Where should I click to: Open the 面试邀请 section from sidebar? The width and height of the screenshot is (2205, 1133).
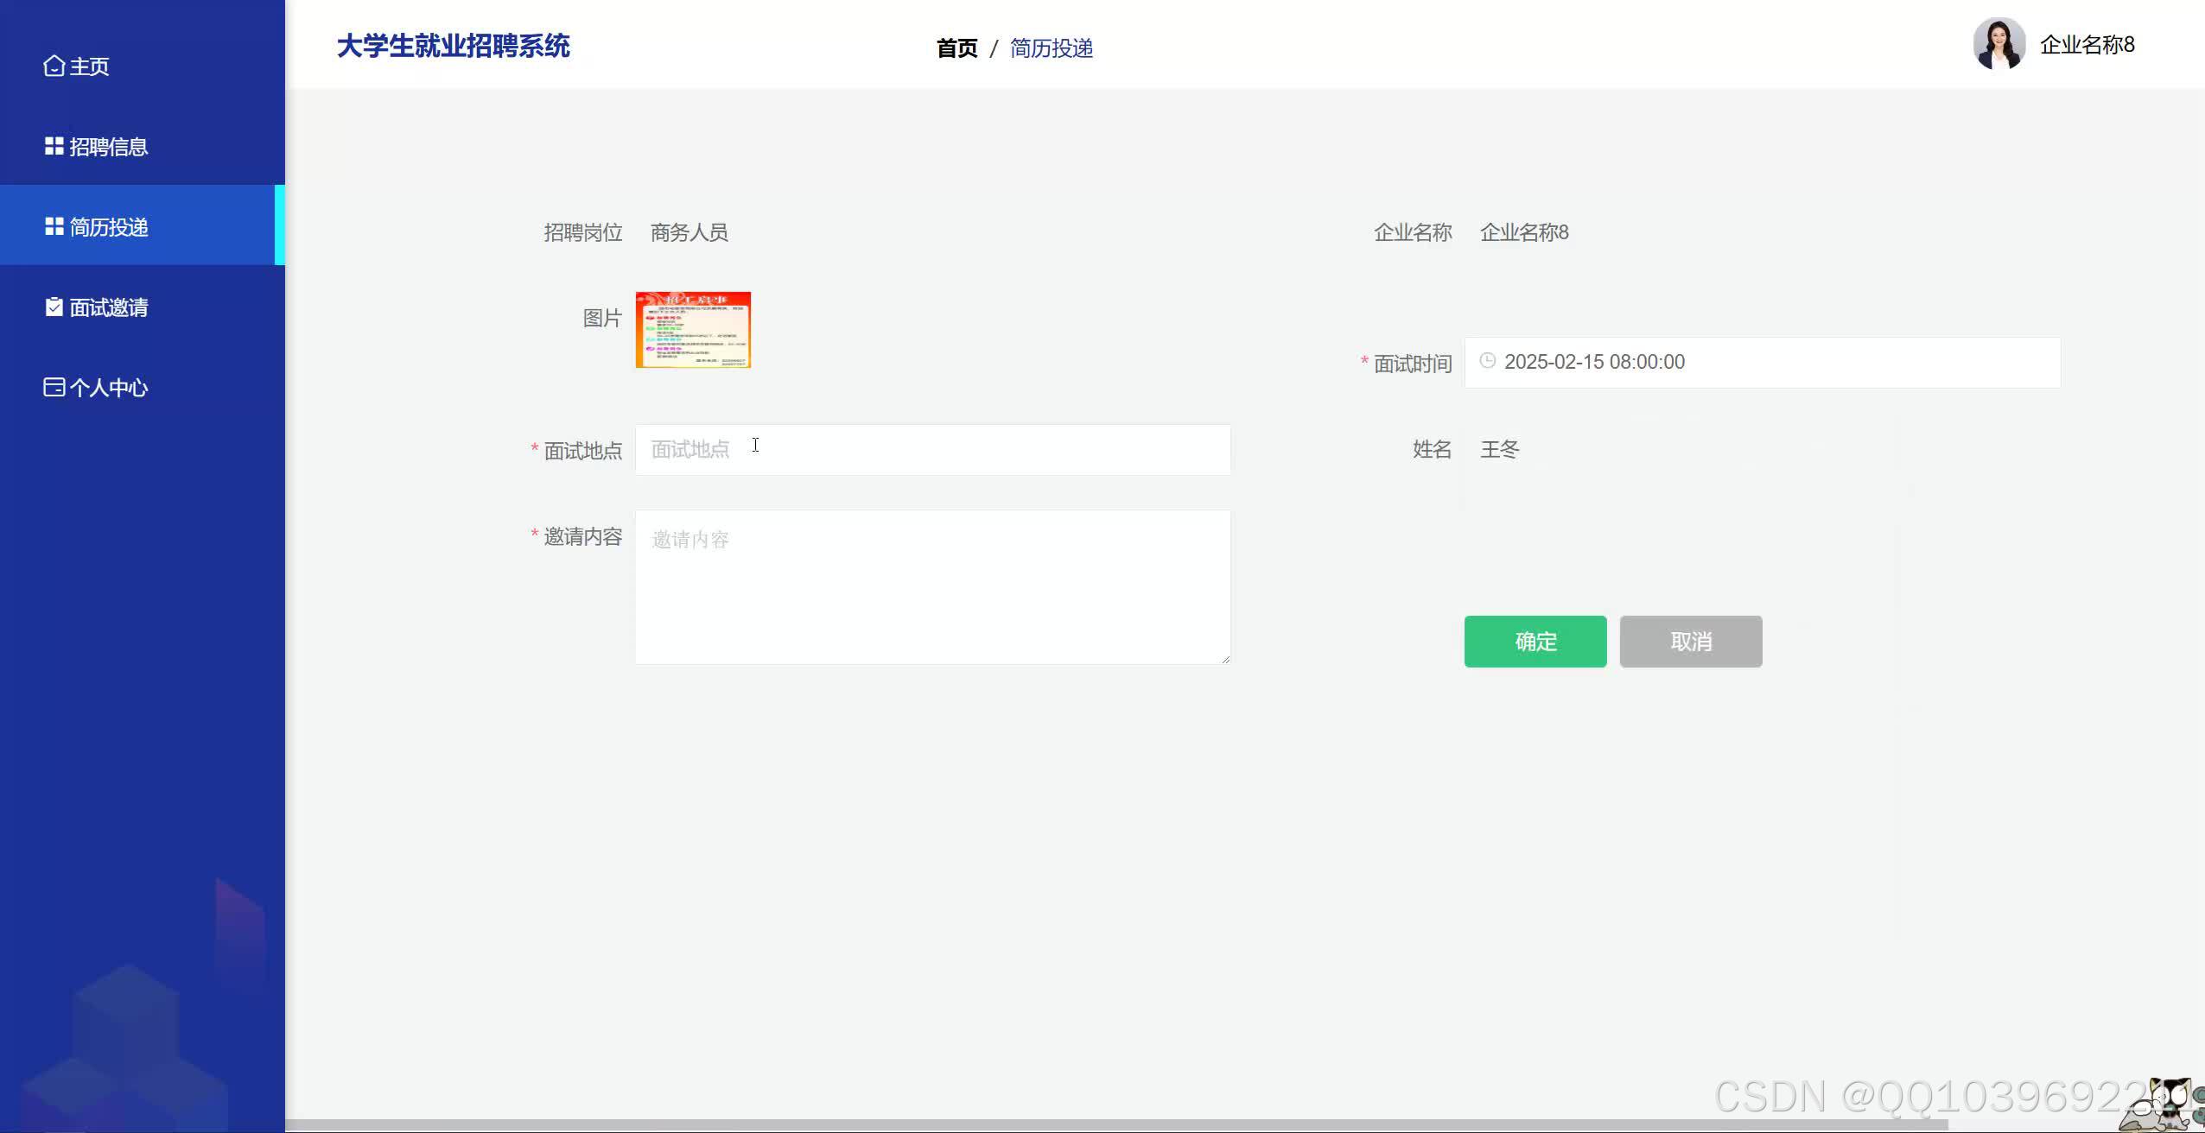(x=110, y=307)
